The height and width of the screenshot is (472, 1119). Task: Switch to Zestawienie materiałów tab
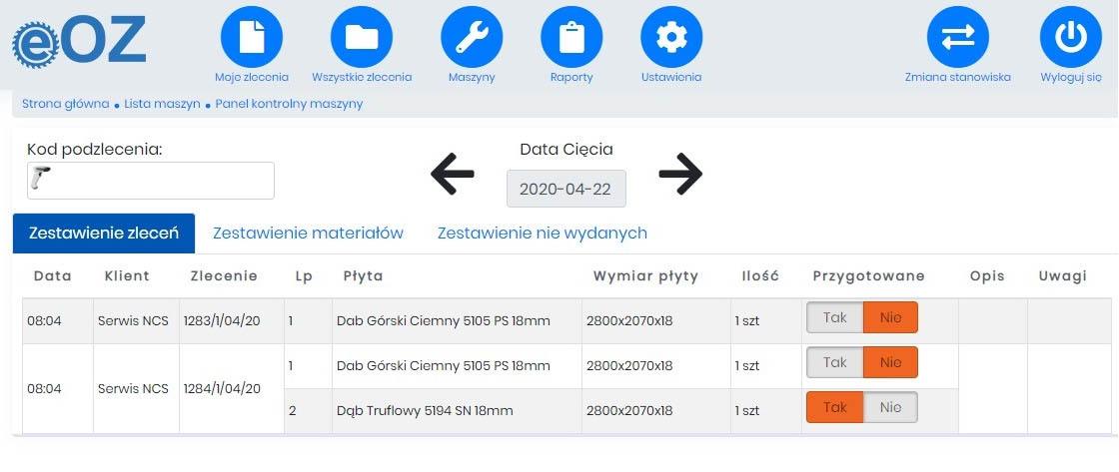308,234
